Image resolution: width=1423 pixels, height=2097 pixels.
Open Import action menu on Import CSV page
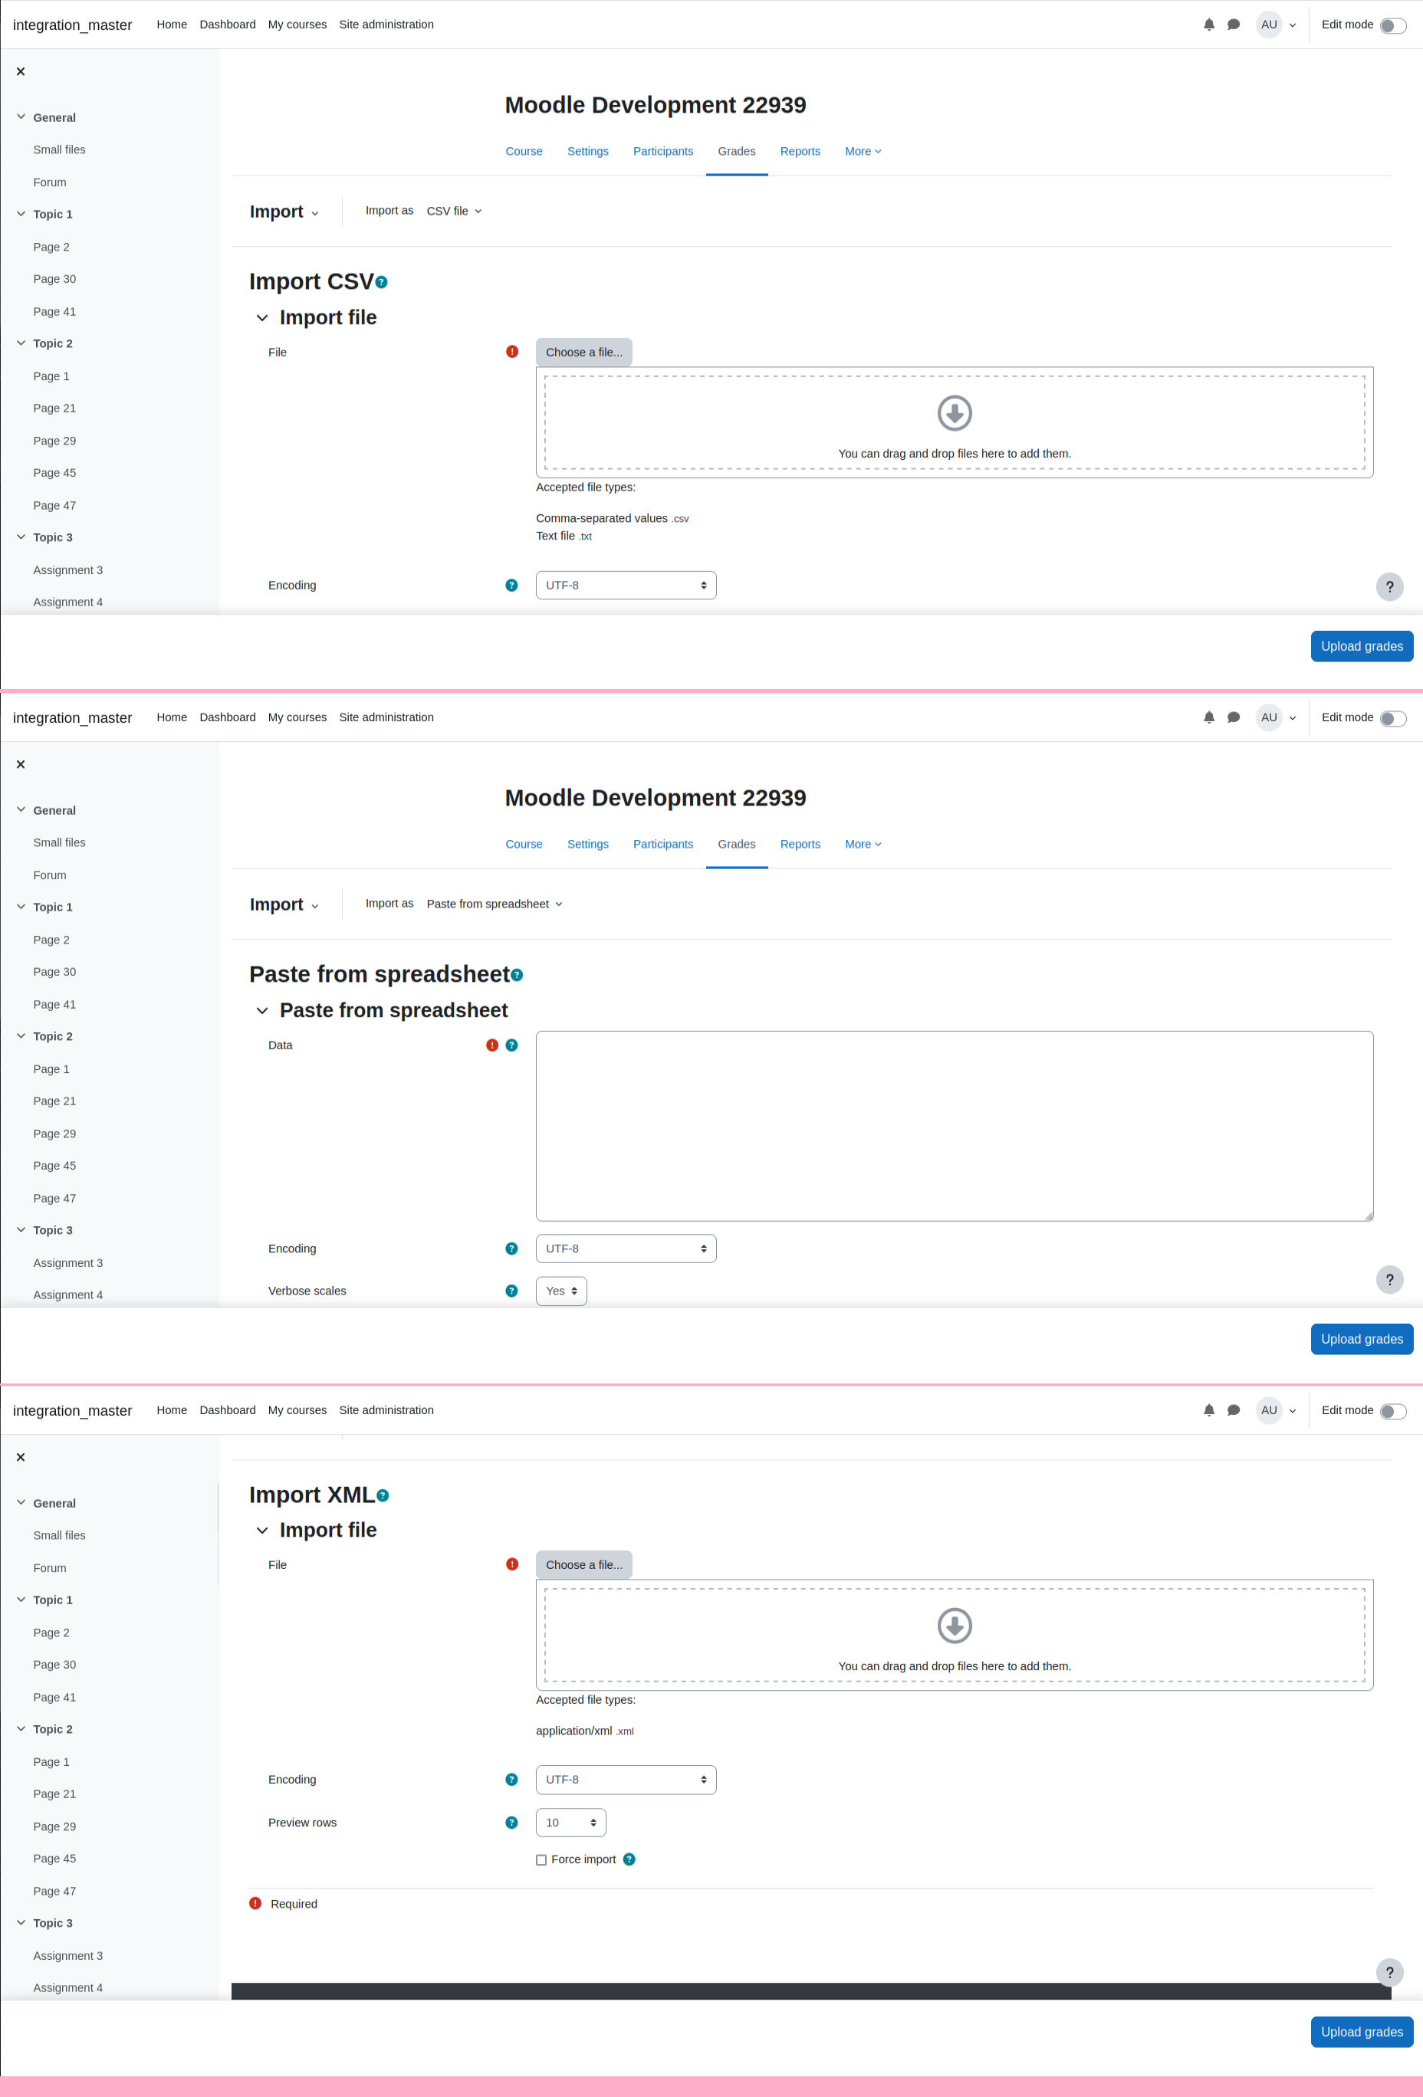pos(284,212)
